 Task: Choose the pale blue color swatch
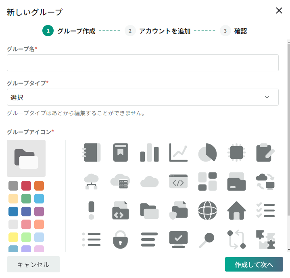point(39,237)
